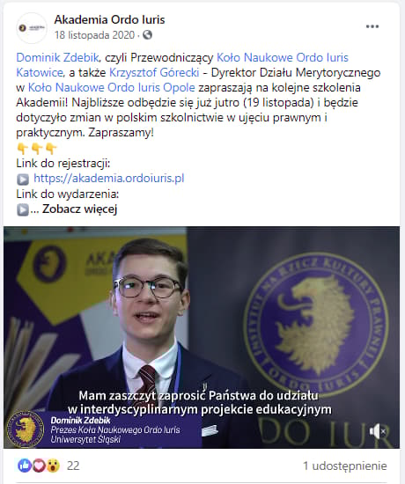Click play emoji icon before registration link
405x484 pixels.
point(23,179)
